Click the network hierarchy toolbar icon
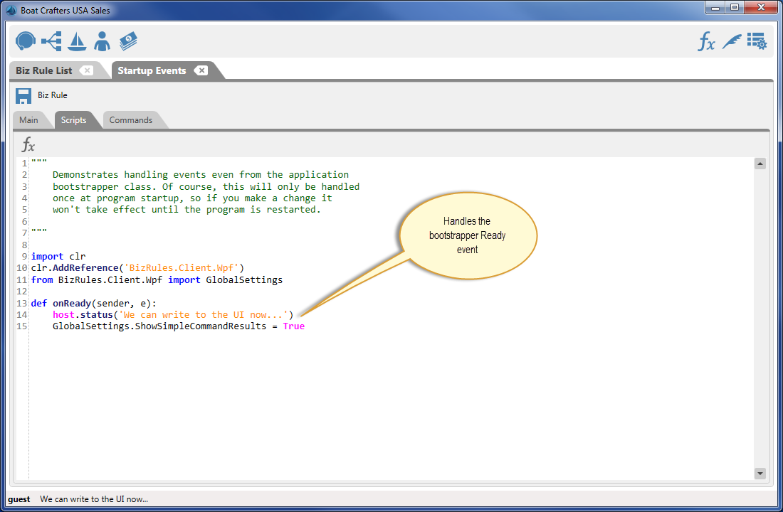 click(x=51, y=41)
